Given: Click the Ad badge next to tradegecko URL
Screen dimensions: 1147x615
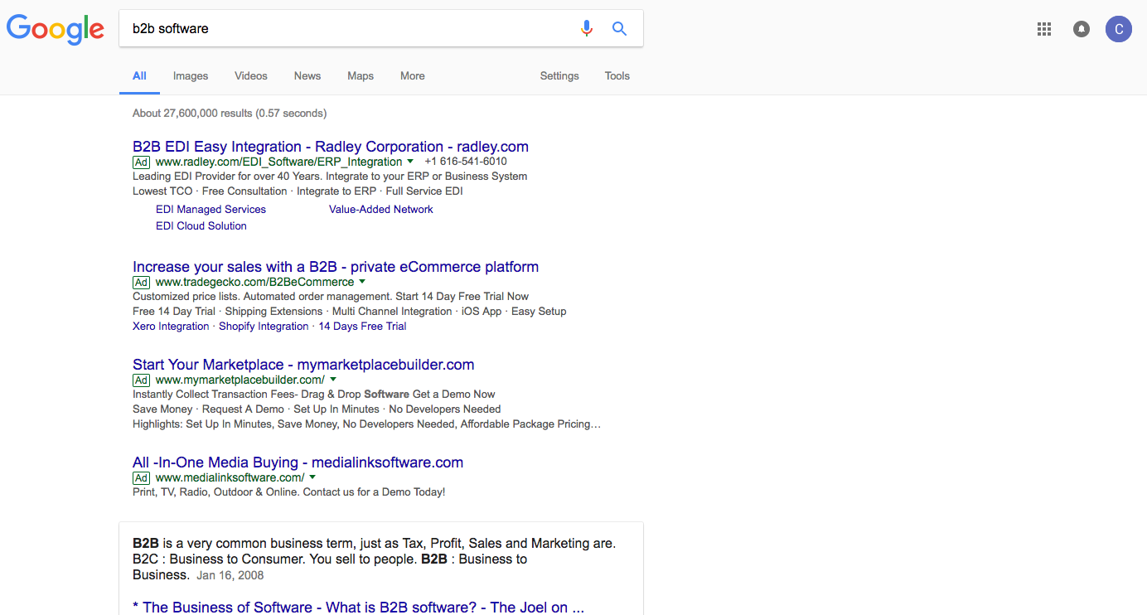Looking at the screenshot, I should [x=141, y=283].
